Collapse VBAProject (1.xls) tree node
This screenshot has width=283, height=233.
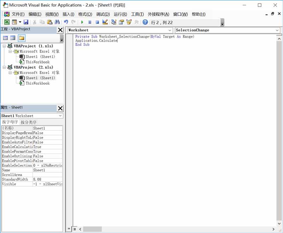point(4,46)
